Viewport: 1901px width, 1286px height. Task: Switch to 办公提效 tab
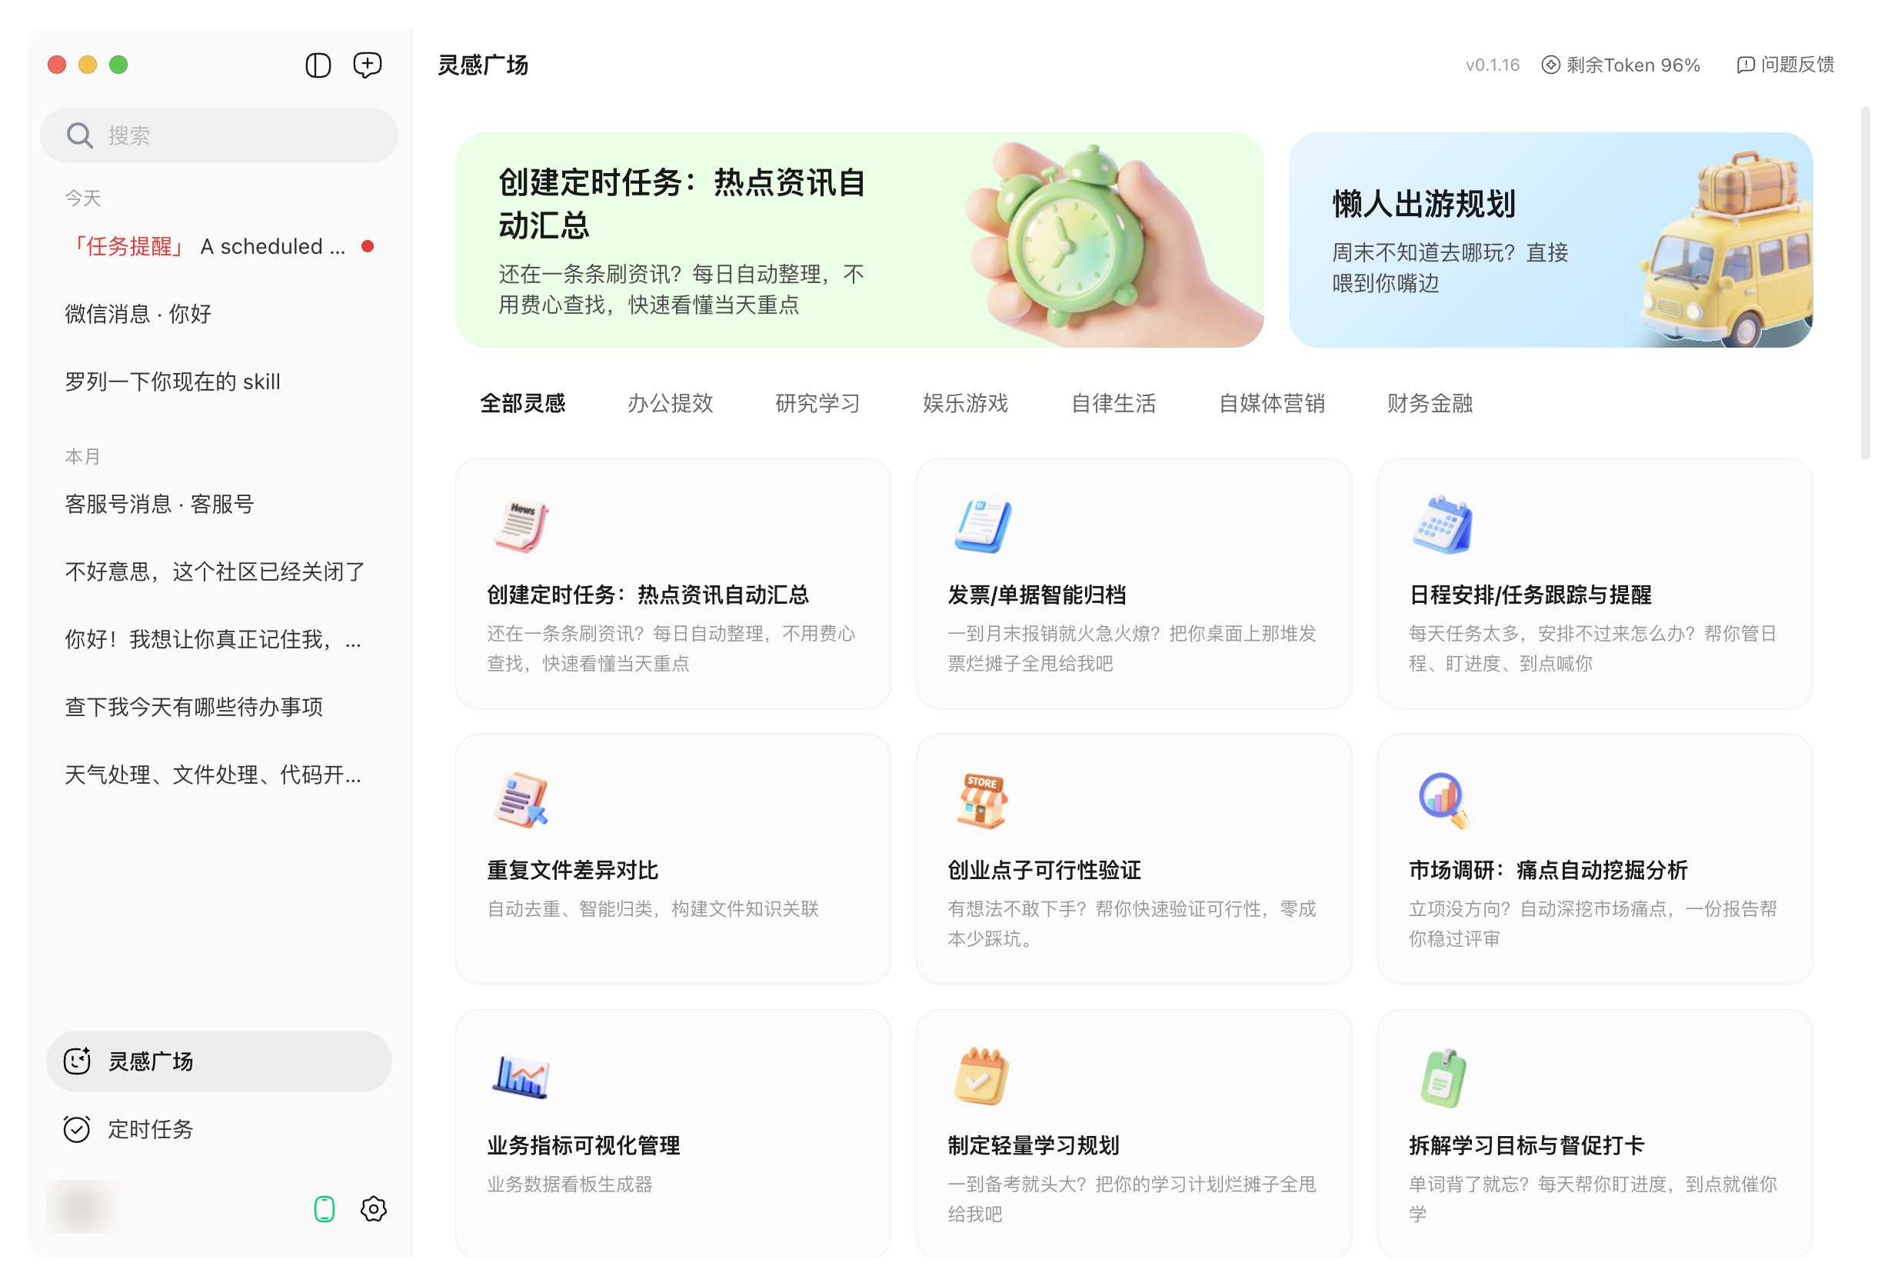click(672, 402)
